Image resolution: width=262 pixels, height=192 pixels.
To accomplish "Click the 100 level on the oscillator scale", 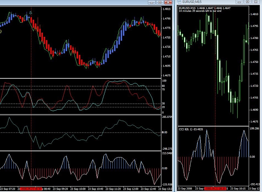I will [164, 81].
